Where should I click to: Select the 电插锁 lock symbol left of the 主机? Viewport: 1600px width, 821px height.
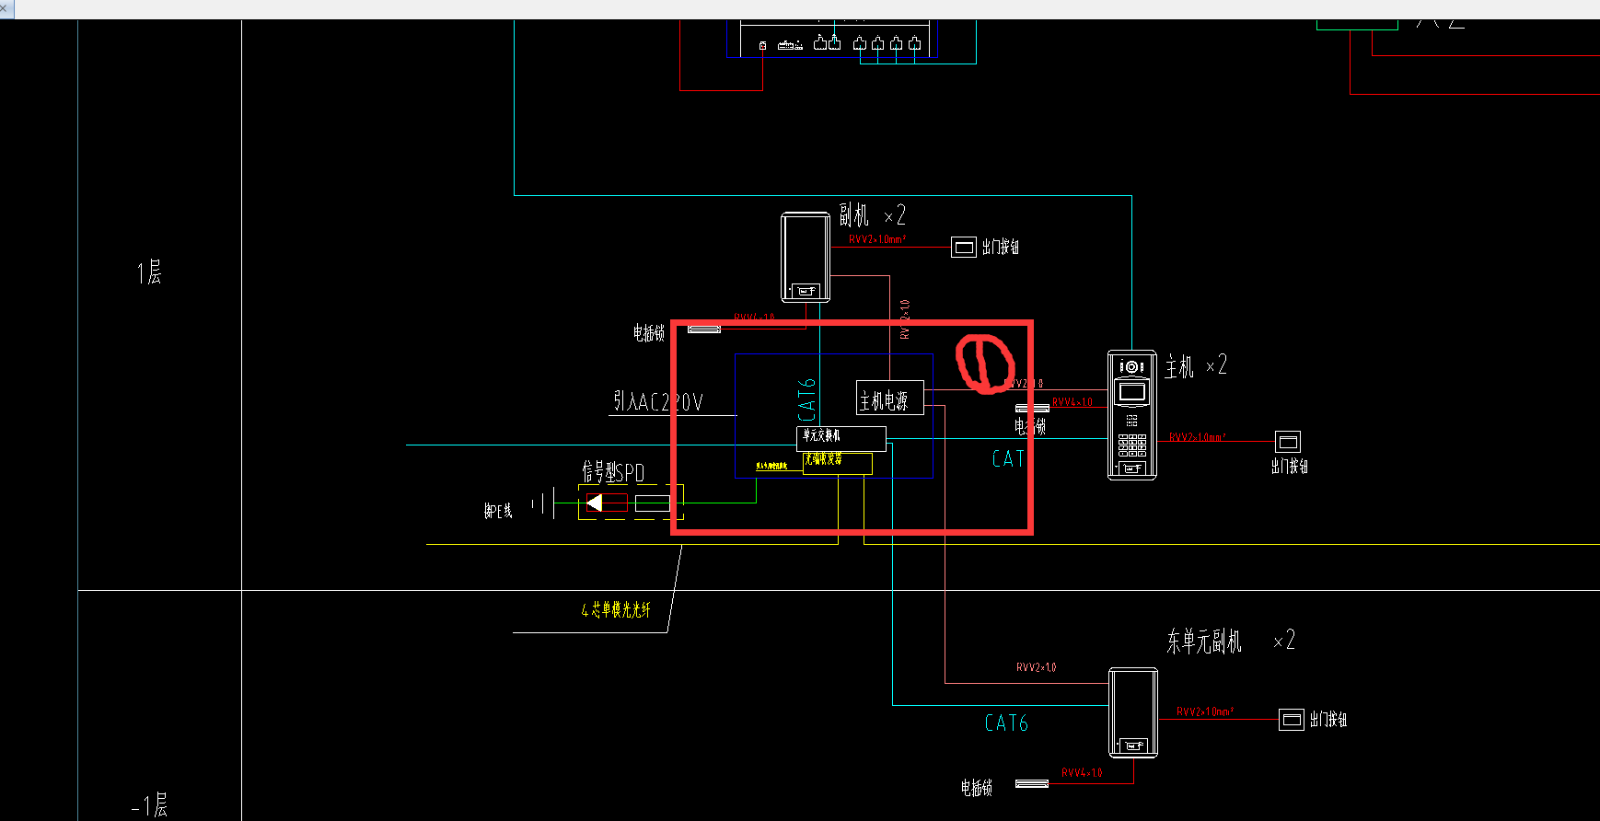(x=1032, y=408)
